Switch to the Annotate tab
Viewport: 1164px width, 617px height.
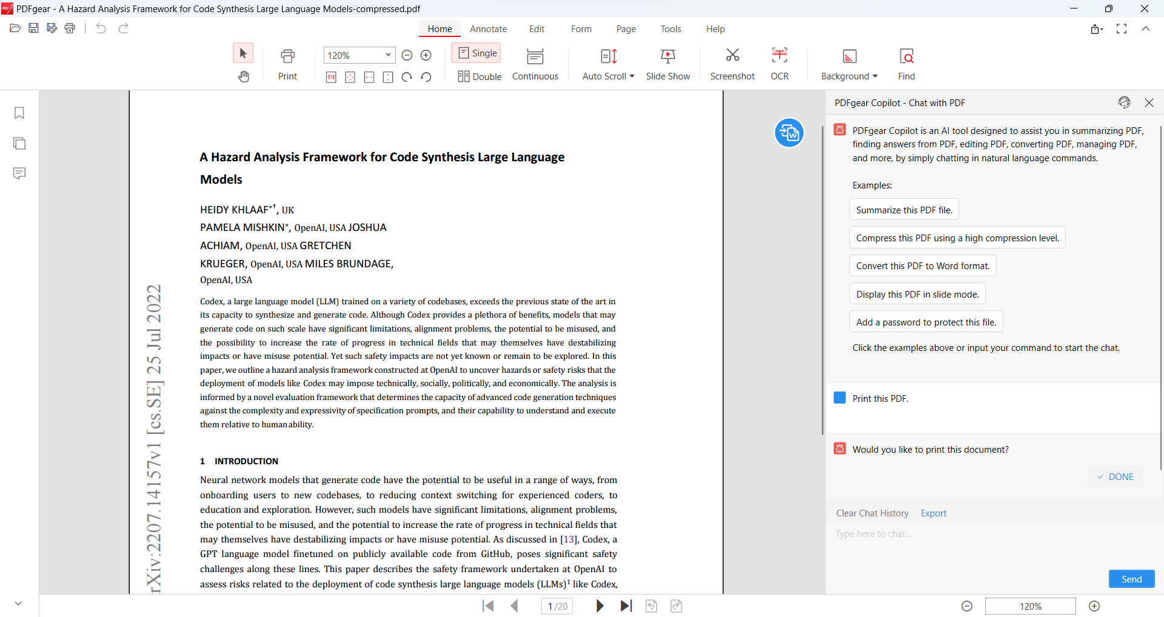click(488, 28)
